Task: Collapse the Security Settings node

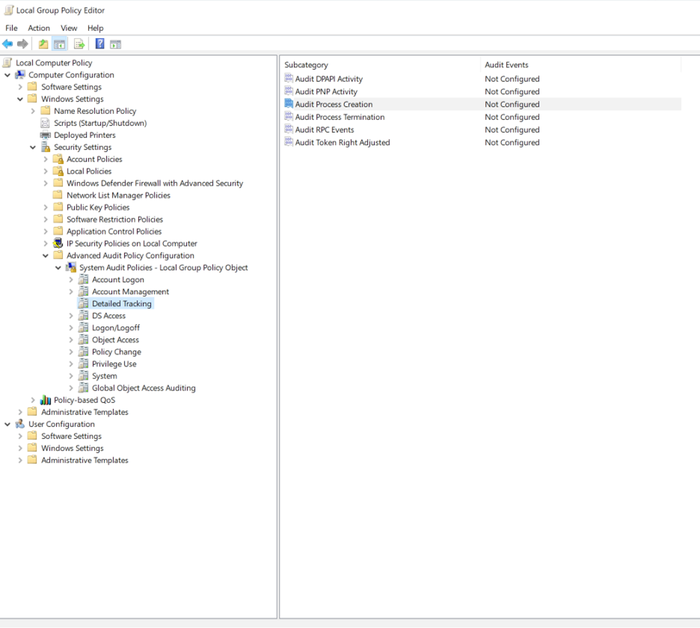Action: pos(33,147)
